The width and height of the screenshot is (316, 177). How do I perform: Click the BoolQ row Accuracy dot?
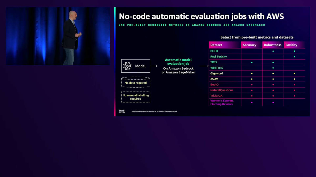pyautogui.click(x=252, y=85)
